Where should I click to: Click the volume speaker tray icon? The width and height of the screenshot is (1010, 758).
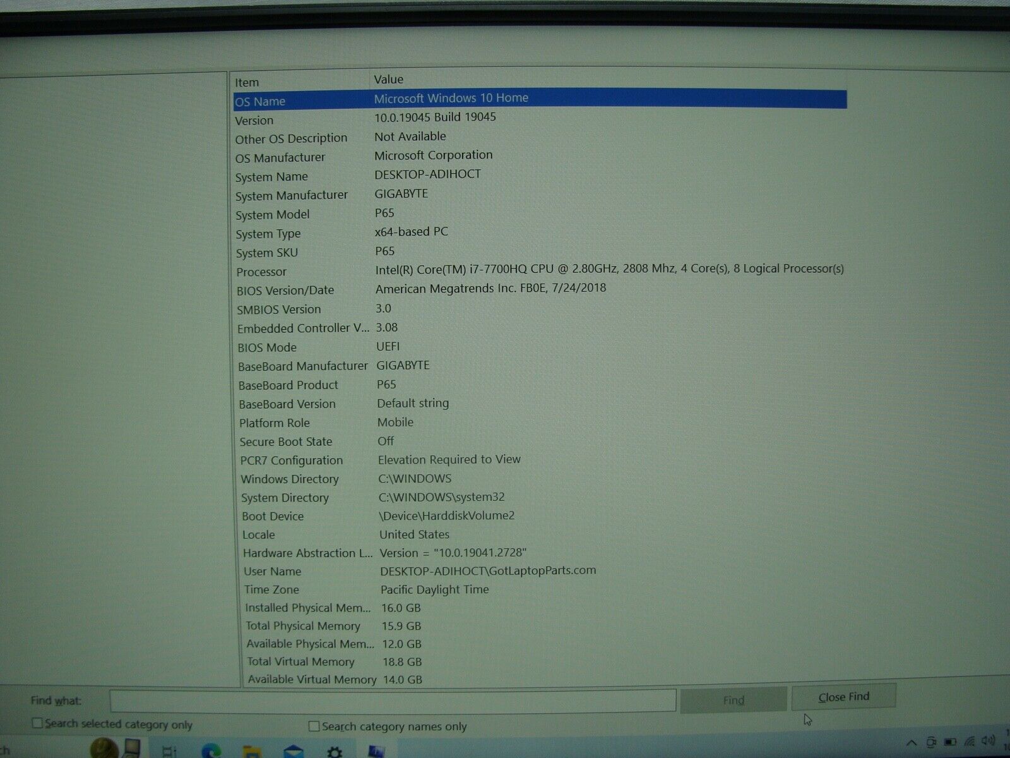tap(989, 740)
